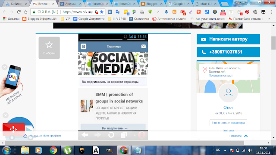
Task: Show more bookmarks with overflow chevron
Action: coord(269,19)
